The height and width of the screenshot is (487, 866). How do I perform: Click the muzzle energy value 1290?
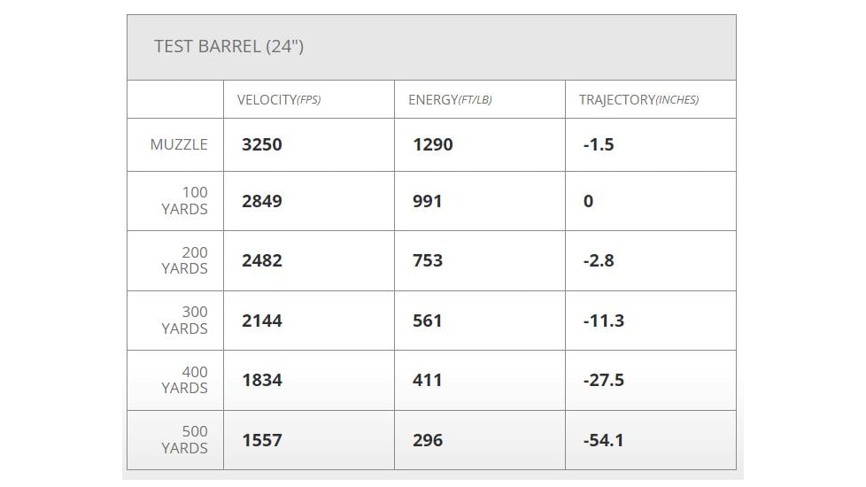point(433,144)
